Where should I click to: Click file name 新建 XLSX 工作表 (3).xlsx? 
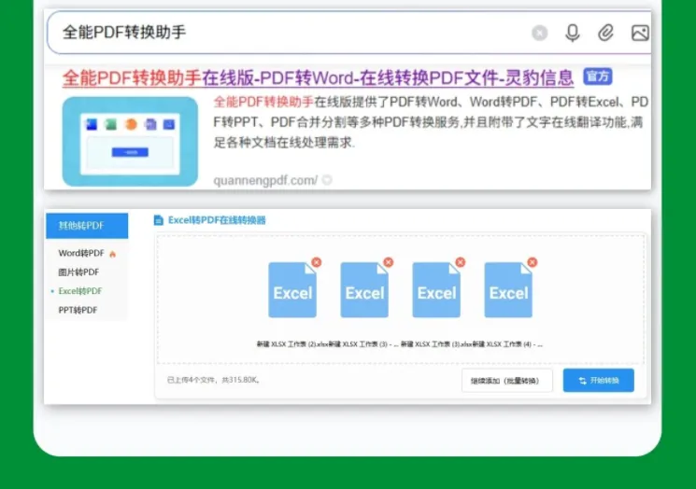436,344
